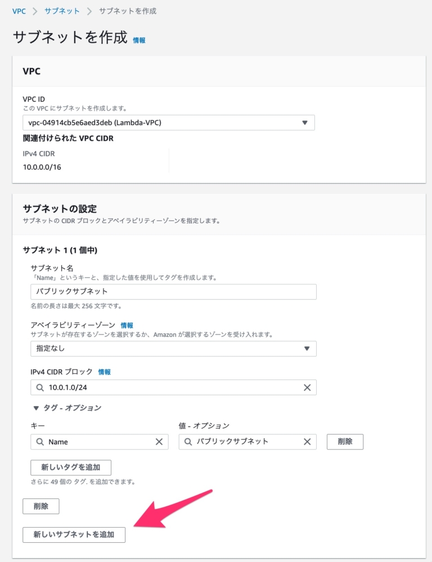Open the サブネット breadcrumb link
Image resolution: width=432 pixels, height=562 pixels.
pos(62,11)
